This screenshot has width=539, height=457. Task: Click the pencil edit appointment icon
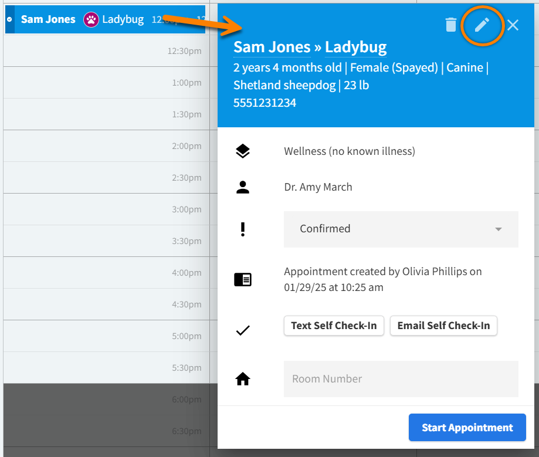pyautogui.click(x=482, y=25)
